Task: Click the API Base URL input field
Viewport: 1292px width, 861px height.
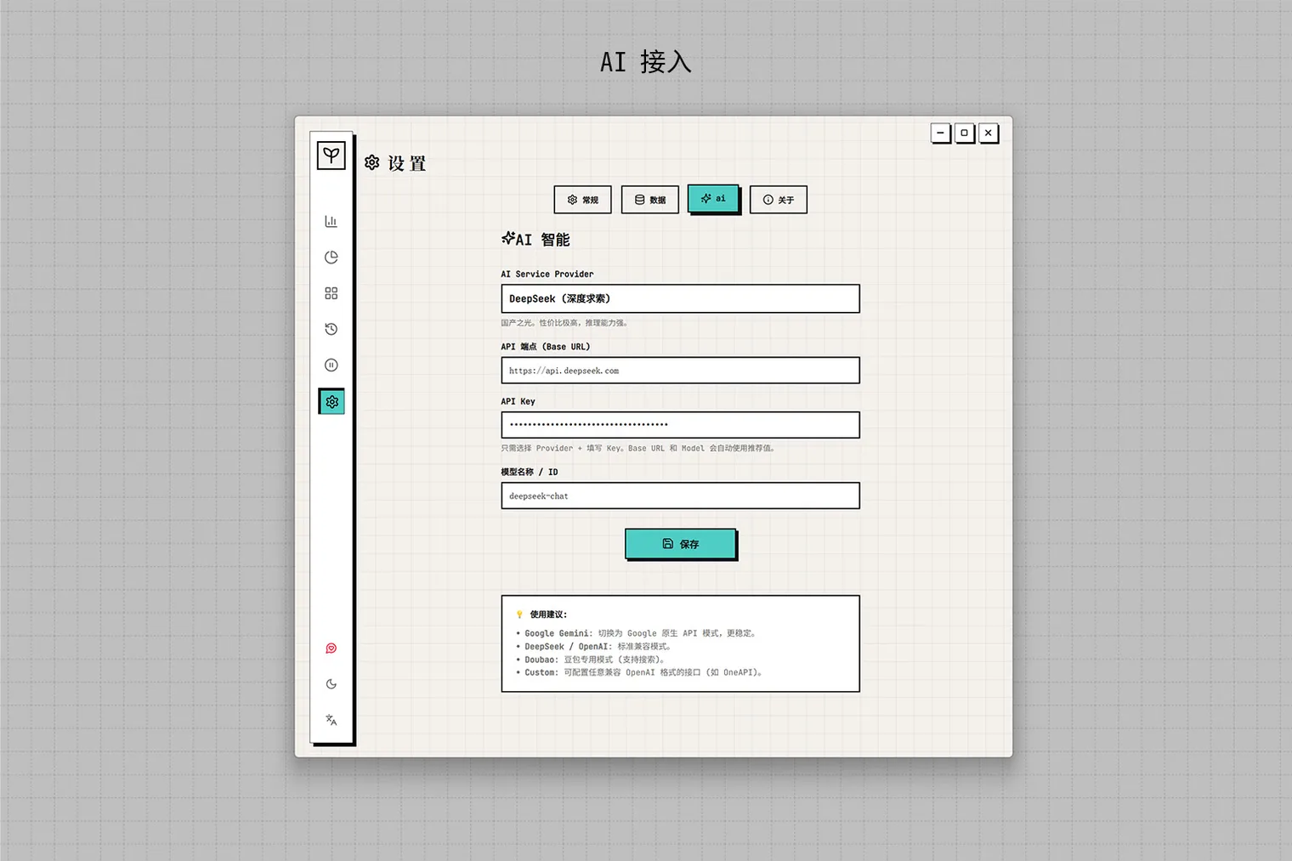Action: (681, 371)
